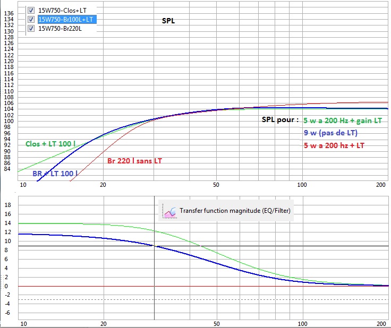Click the 'SPL pour :' label
Viewport: 391px width, 328px height.
pos(280,120)
